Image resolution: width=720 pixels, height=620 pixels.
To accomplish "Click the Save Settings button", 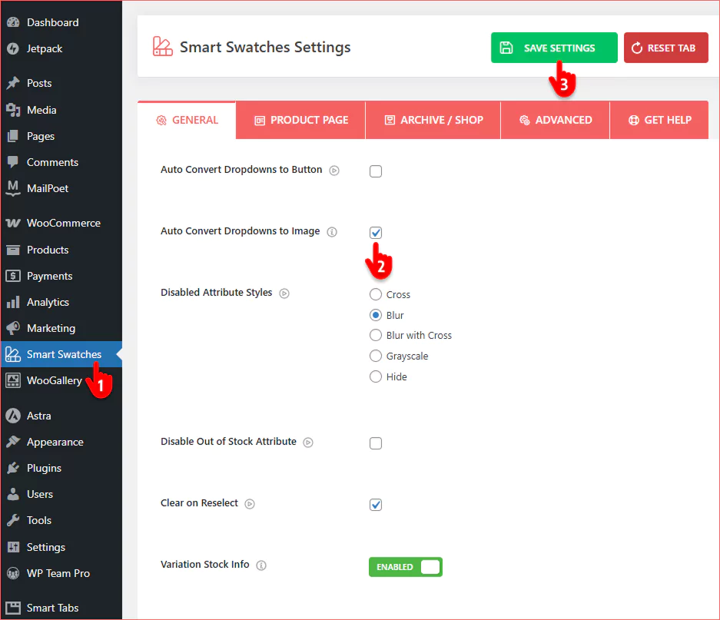I will 554,48.
